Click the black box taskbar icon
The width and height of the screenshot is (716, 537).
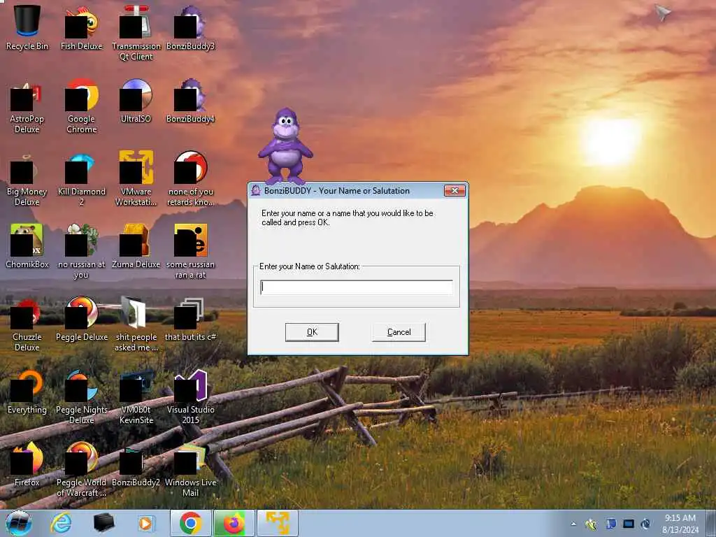coord(103,523)
